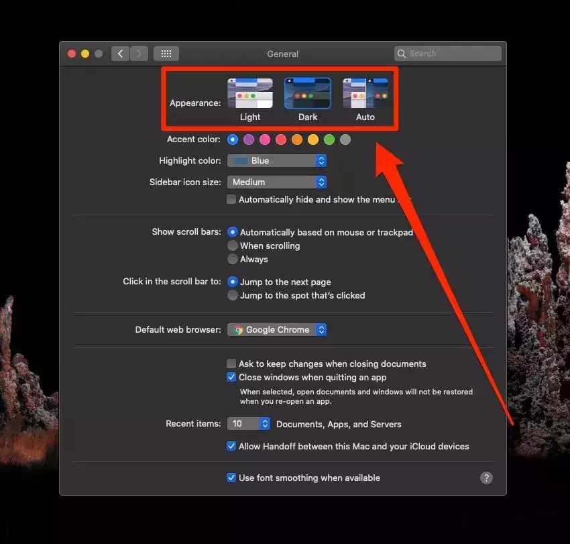570x544 pixels.
Task: Go back using the toolbar back arrow
Action: 120,54
